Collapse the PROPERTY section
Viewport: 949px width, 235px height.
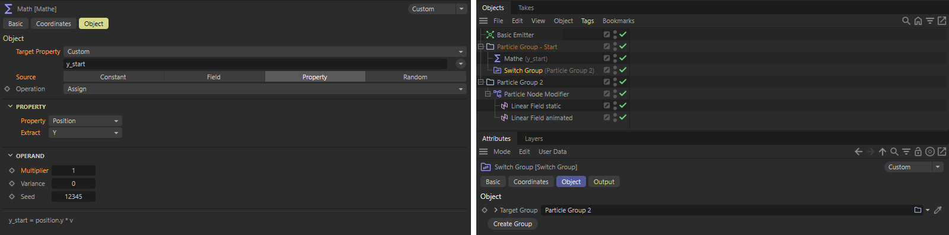click(10, 107)
